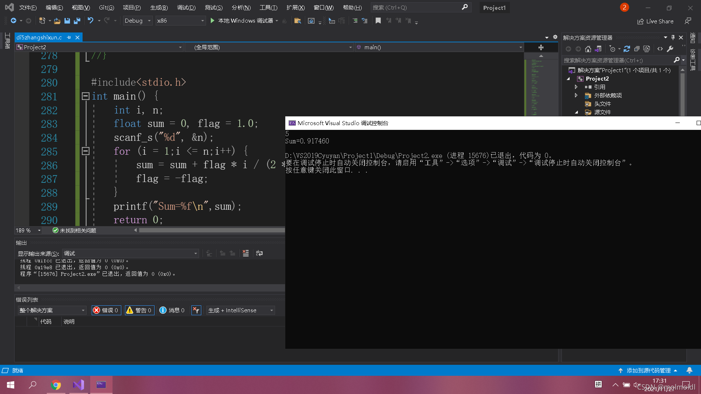Save all files with the double-disk icon
The height and width of the screenshot is (394, 701).
pyautogui.click(x=77, y=21)
